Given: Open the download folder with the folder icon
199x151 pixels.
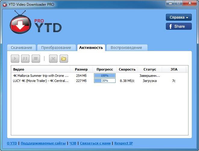Looking at the screenshot, I should (x=64, y=59).
